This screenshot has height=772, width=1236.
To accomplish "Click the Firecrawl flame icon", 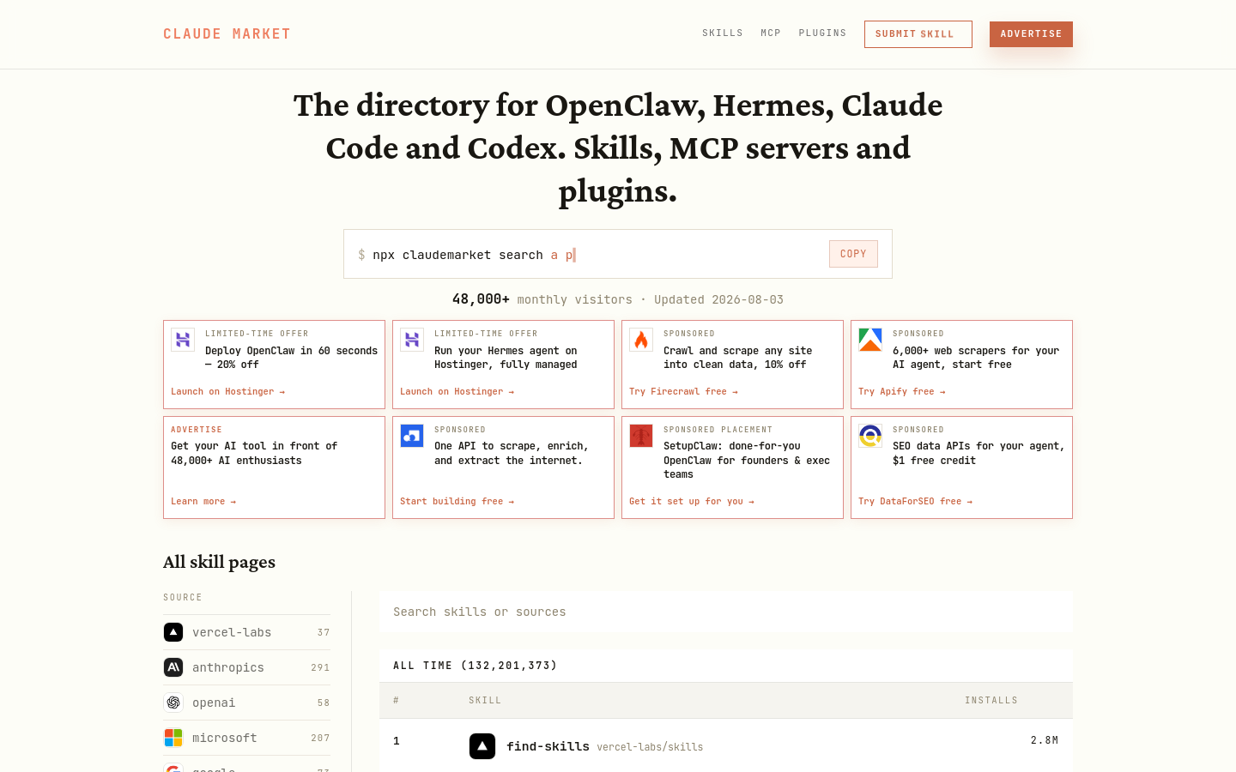I will coord(641,340).
